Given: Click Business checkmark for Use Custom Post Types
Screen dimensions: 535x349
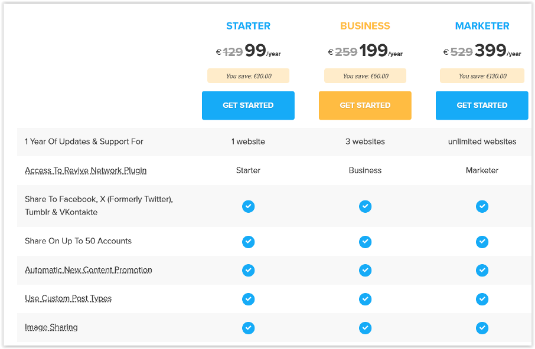Looking at the screenshot, I should [365, 299].
